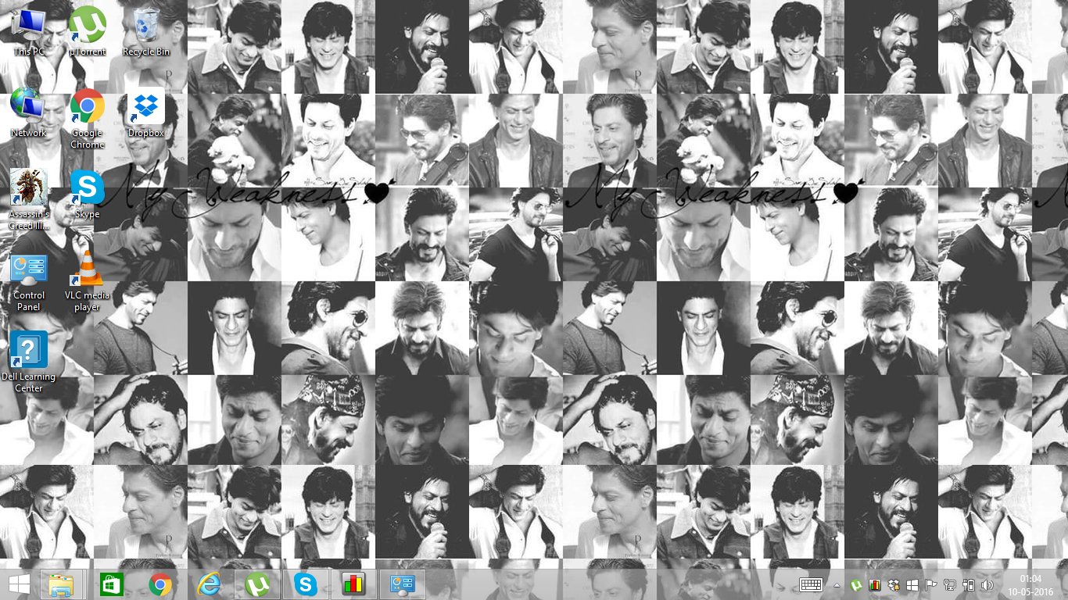Show hidden system tray icons
Image resolution: width=1068 pixels, height=600 pixels.
[x=837, y=584]
